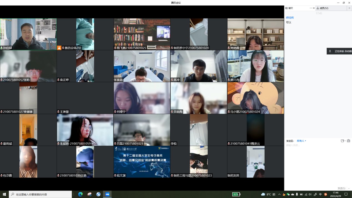Click the members panel menu icon

coord(349,8)
